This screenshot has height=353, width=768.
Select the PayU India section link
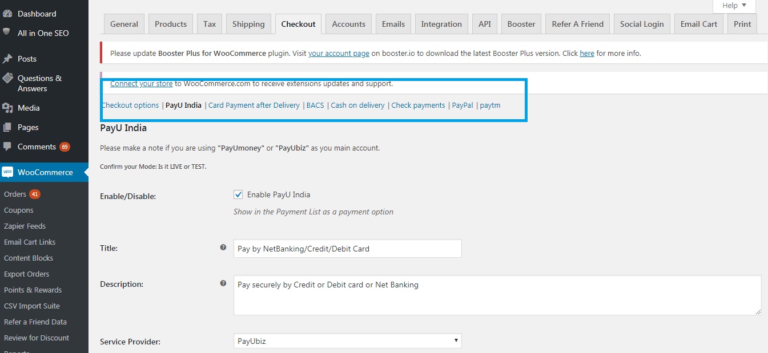tap(183, 105)
